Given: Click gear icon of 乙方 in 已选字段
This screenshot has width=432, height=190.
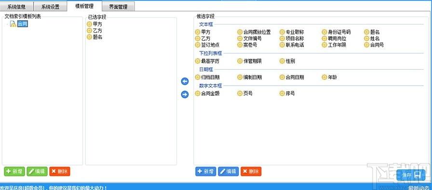Looking at the screenshot, I should pos(89,30).
